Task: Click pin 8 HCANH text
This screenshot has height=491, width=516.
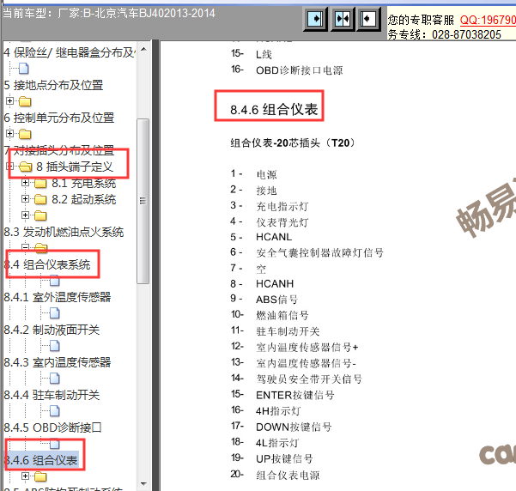Action: click(275, 283)
